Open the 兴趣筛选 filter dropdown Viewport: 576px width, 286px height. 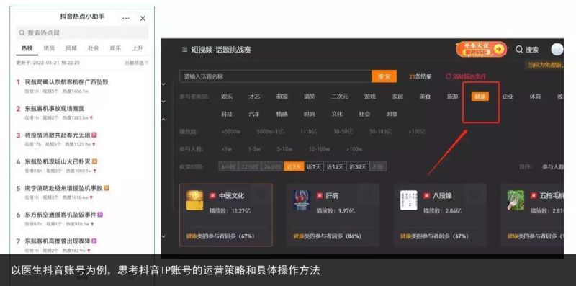(137, 63)
